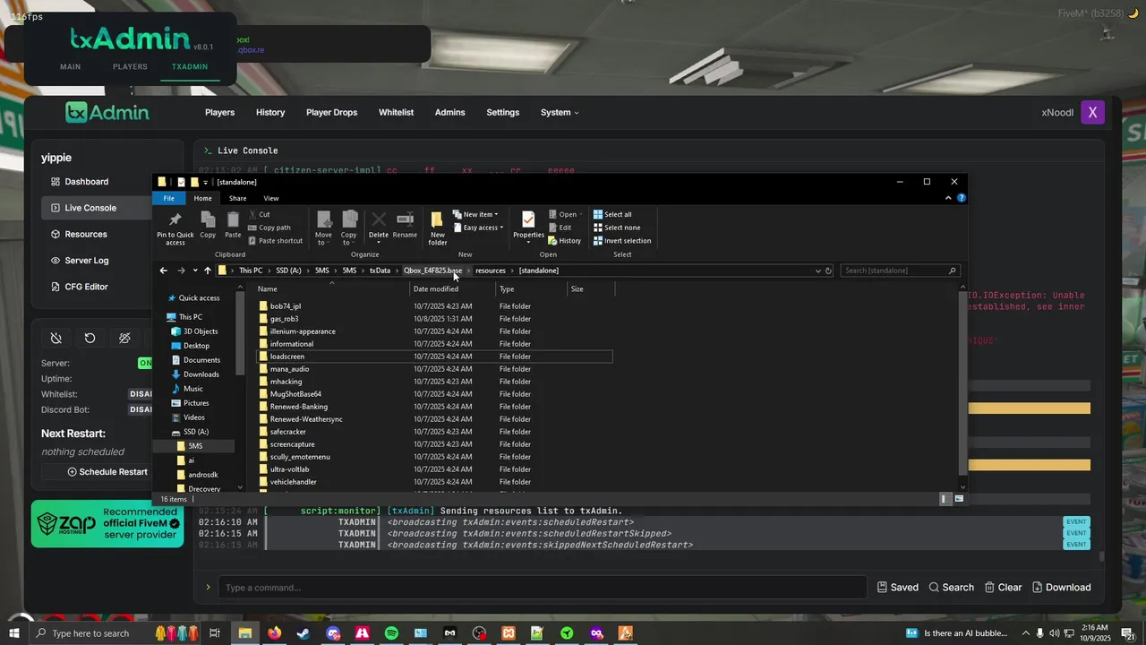Viewport: 1146px width, 645px height.
Task: Click the Up one level arrow
Action: click(208, 271)
